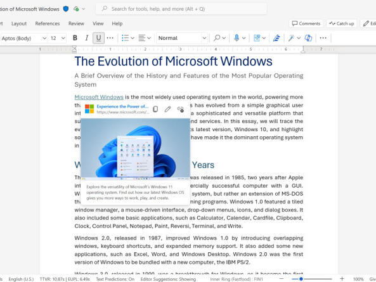The height and width of the screenshot is (282, 376).
Task: Click the zoom out minus button
Action: click(x=282, y=279)
